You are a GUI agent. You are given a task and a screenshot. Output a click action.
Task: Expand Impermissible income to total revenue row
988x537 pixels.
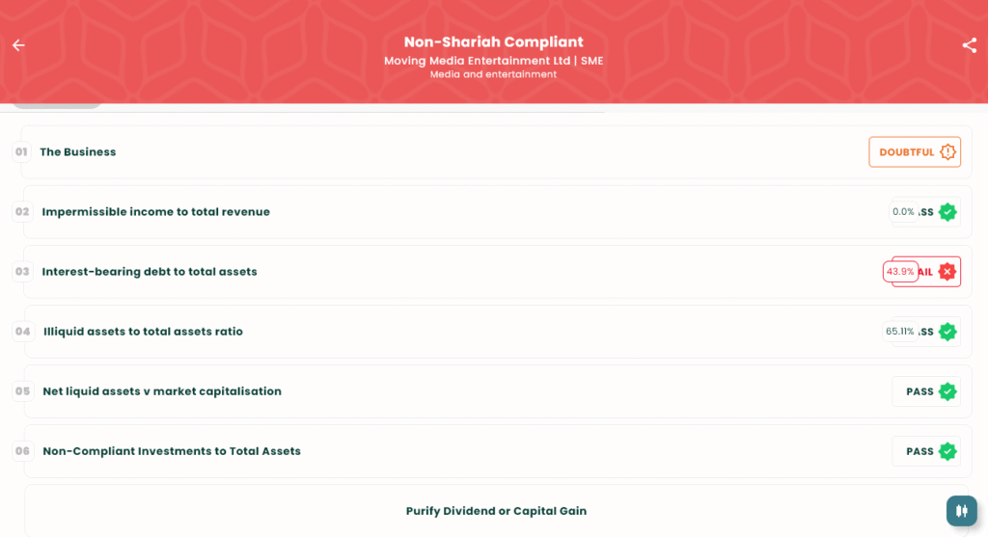155,212
